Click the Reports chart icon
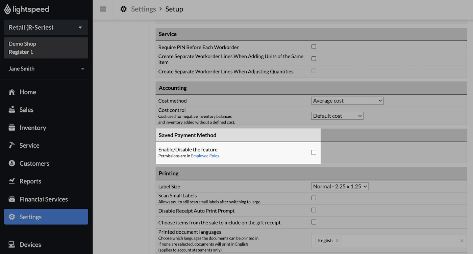Image resolution: width=473 pixels, height=254 pixels. [12, 181]
